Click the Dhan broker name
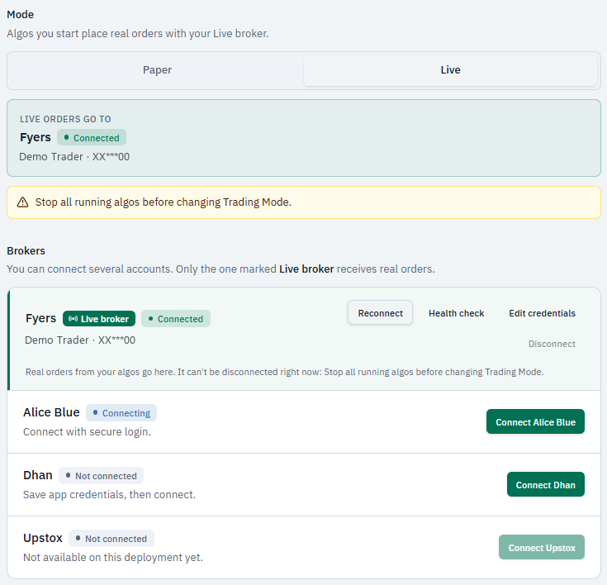 (x=37, y=475)
